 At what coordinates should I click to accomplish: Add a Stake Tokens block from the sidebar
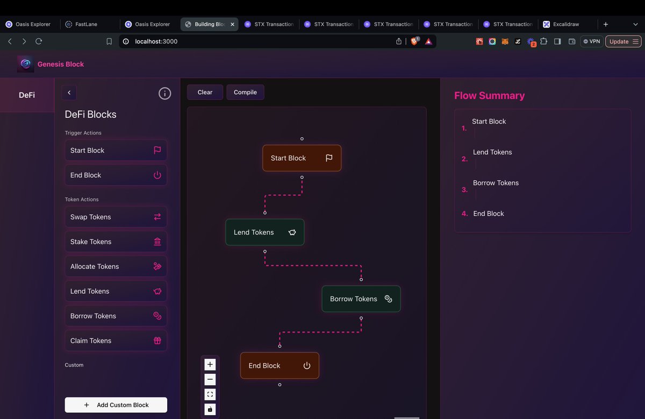pyautogui.click(x=116, y=242)
